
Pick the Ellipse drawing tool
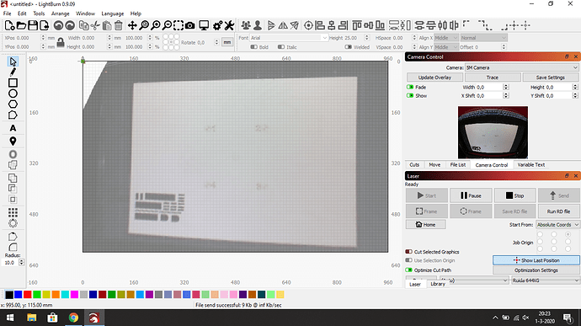tap(13, 94)
